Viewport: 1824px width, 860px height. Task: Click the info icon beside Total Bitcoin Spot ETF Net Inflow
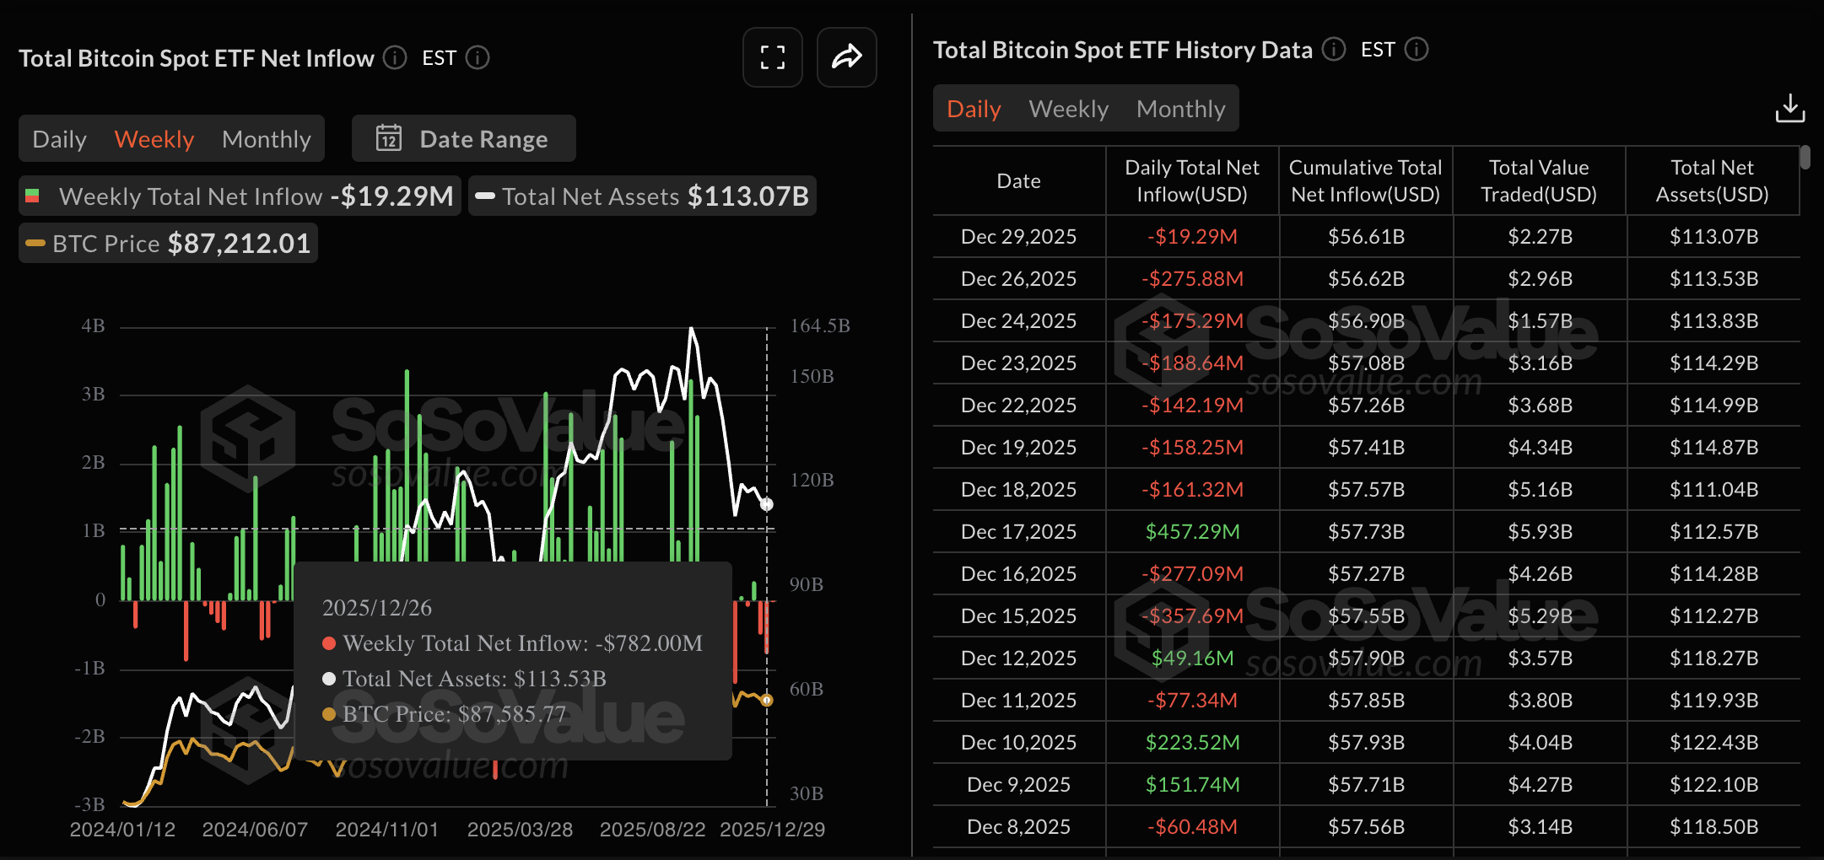393,58
